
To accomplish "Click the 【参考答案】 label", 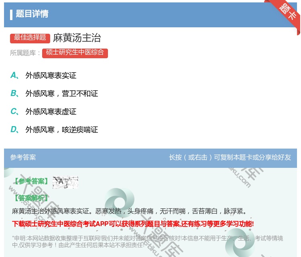I will coord(31,181).
